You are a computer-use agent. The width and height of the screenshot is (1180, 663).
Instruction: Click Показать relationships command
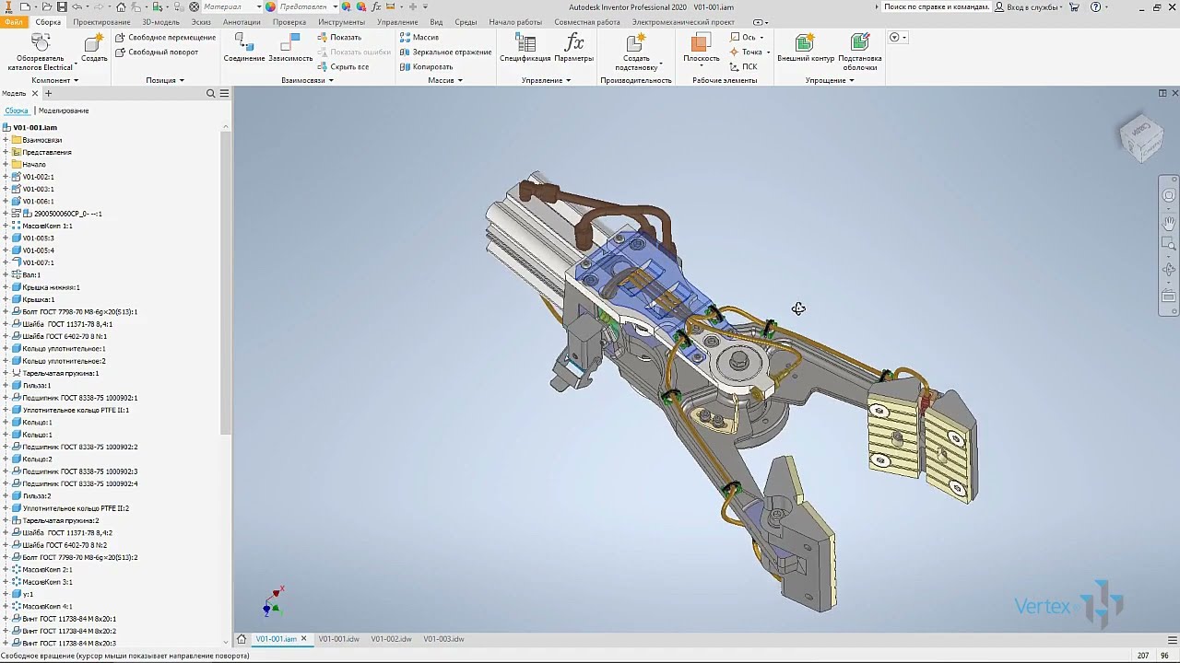click(x=339, y=38)
